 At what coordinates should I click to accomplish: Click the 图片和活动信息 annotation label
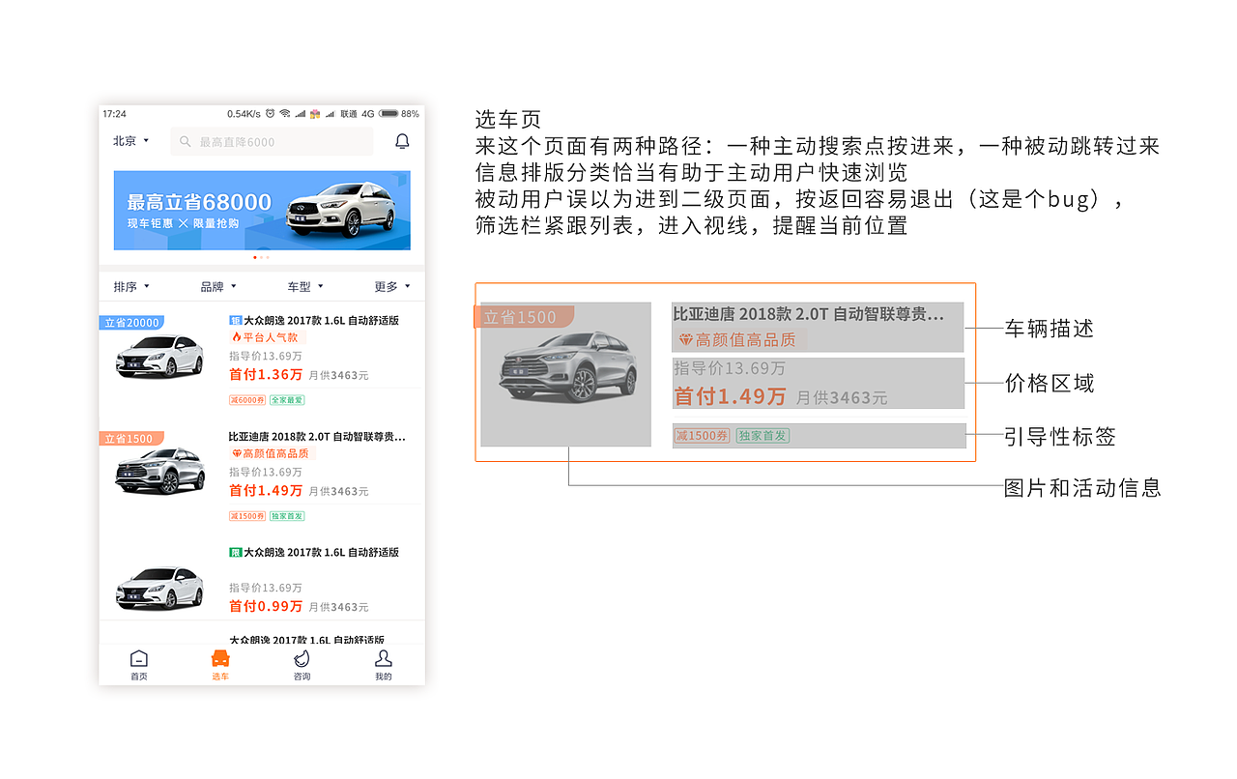click(1082, 488)
